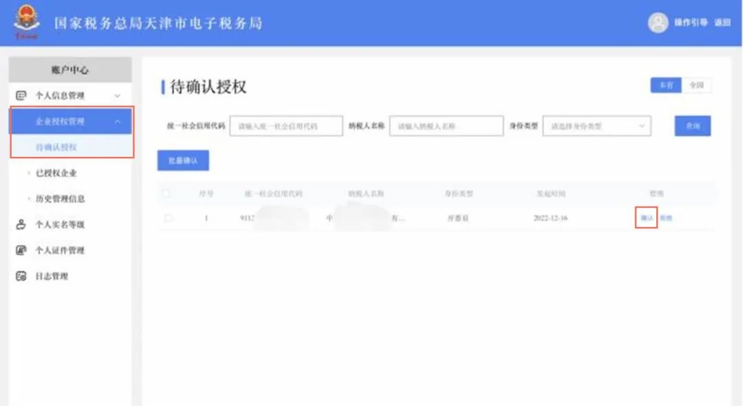The width and height of the screenshot is (743, 406).
Task: Open the user avatar profile icon
Action: pos(658,23)
